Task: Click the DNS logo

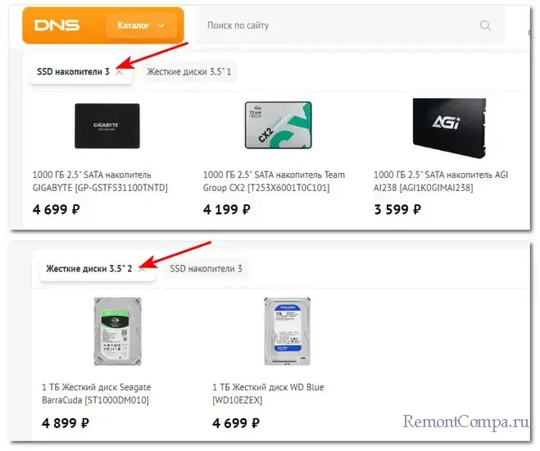Action: point(57,25)
